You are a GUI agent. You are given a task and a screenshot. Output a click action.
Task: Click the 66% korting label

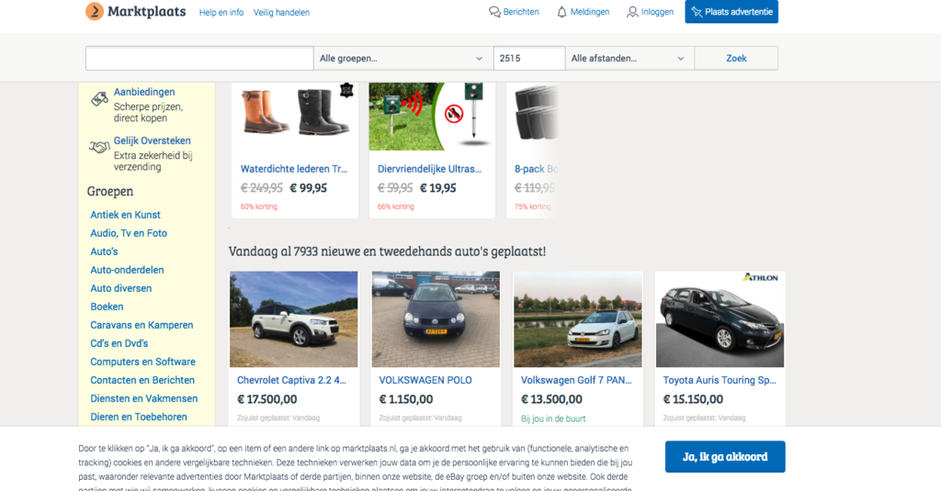click(396, 206)
